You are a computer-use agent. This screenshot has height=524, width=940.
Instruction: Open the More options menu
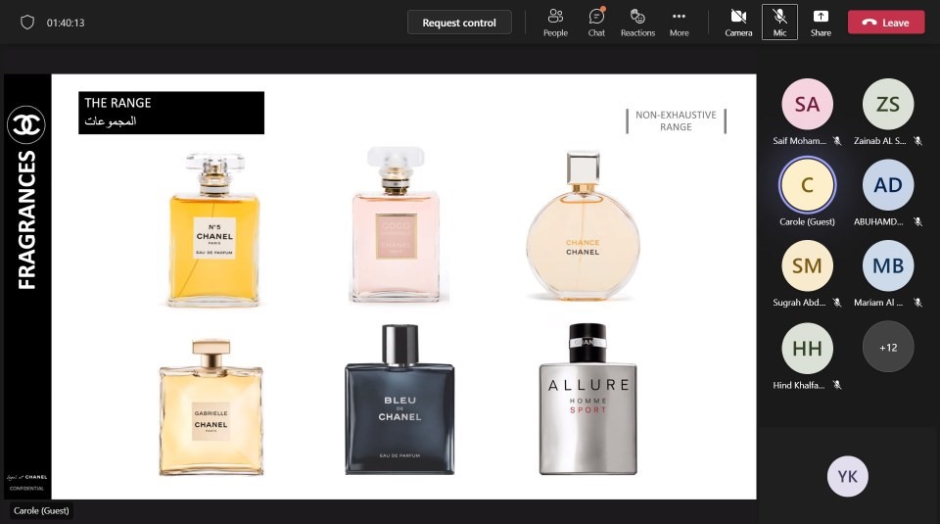[679, 23]
